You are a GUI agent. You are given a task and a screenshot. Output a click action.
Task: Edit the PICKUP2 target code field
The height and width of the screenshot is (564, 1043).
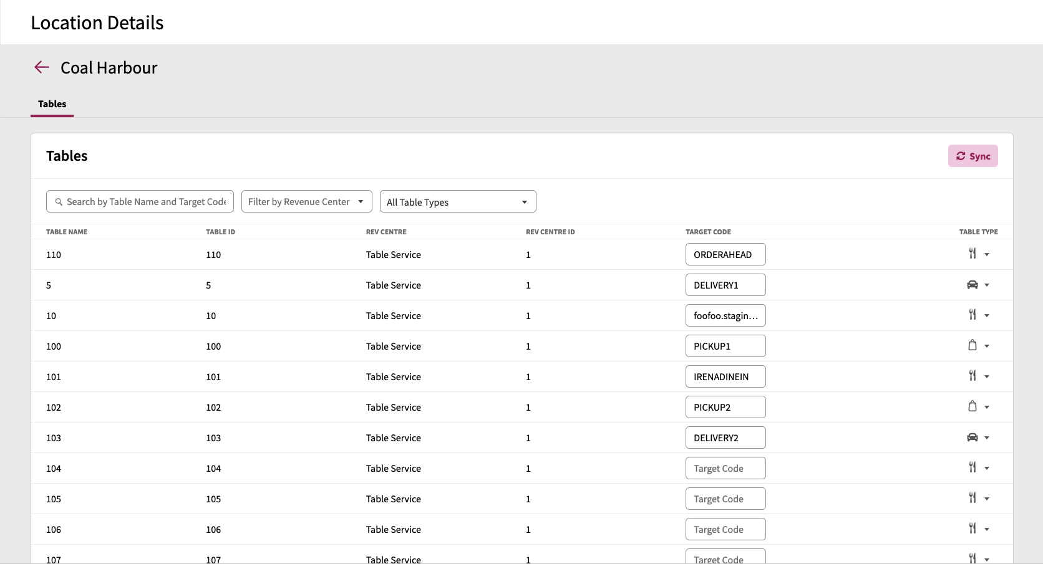725,407
